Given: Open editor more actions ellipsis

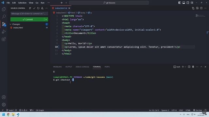Looking at the screenshot, I should 205,8.
